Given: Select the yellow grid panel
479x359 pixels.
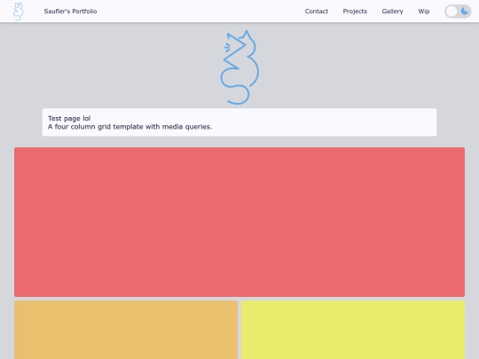Looking at the screenshot, I should pos(353,330).
